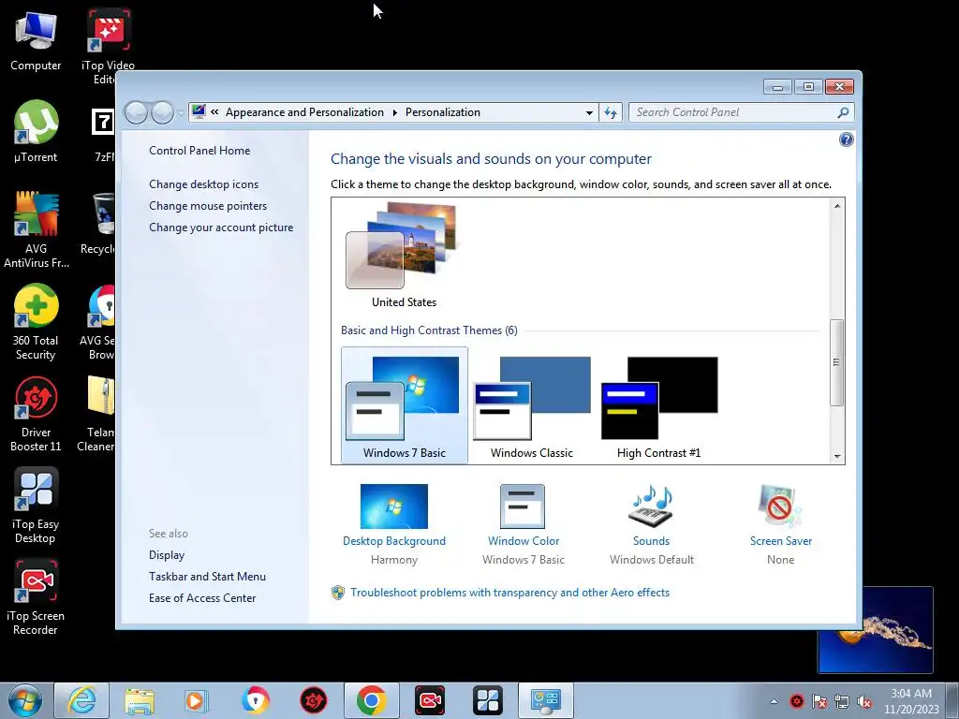Click the Back navigation button
This screenshot has width=959, height=719.
pyautogui.click(x=137, y=112)
